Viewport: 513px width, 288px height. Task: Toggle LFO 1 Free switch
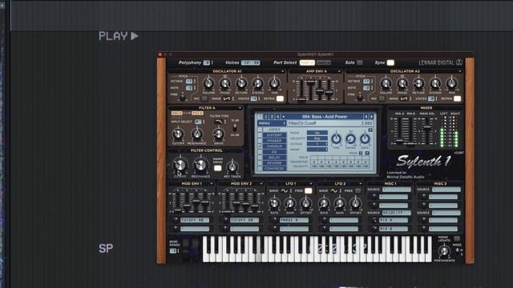coord(308,190)
